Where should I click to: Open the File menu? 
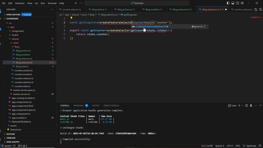(4, 3)
